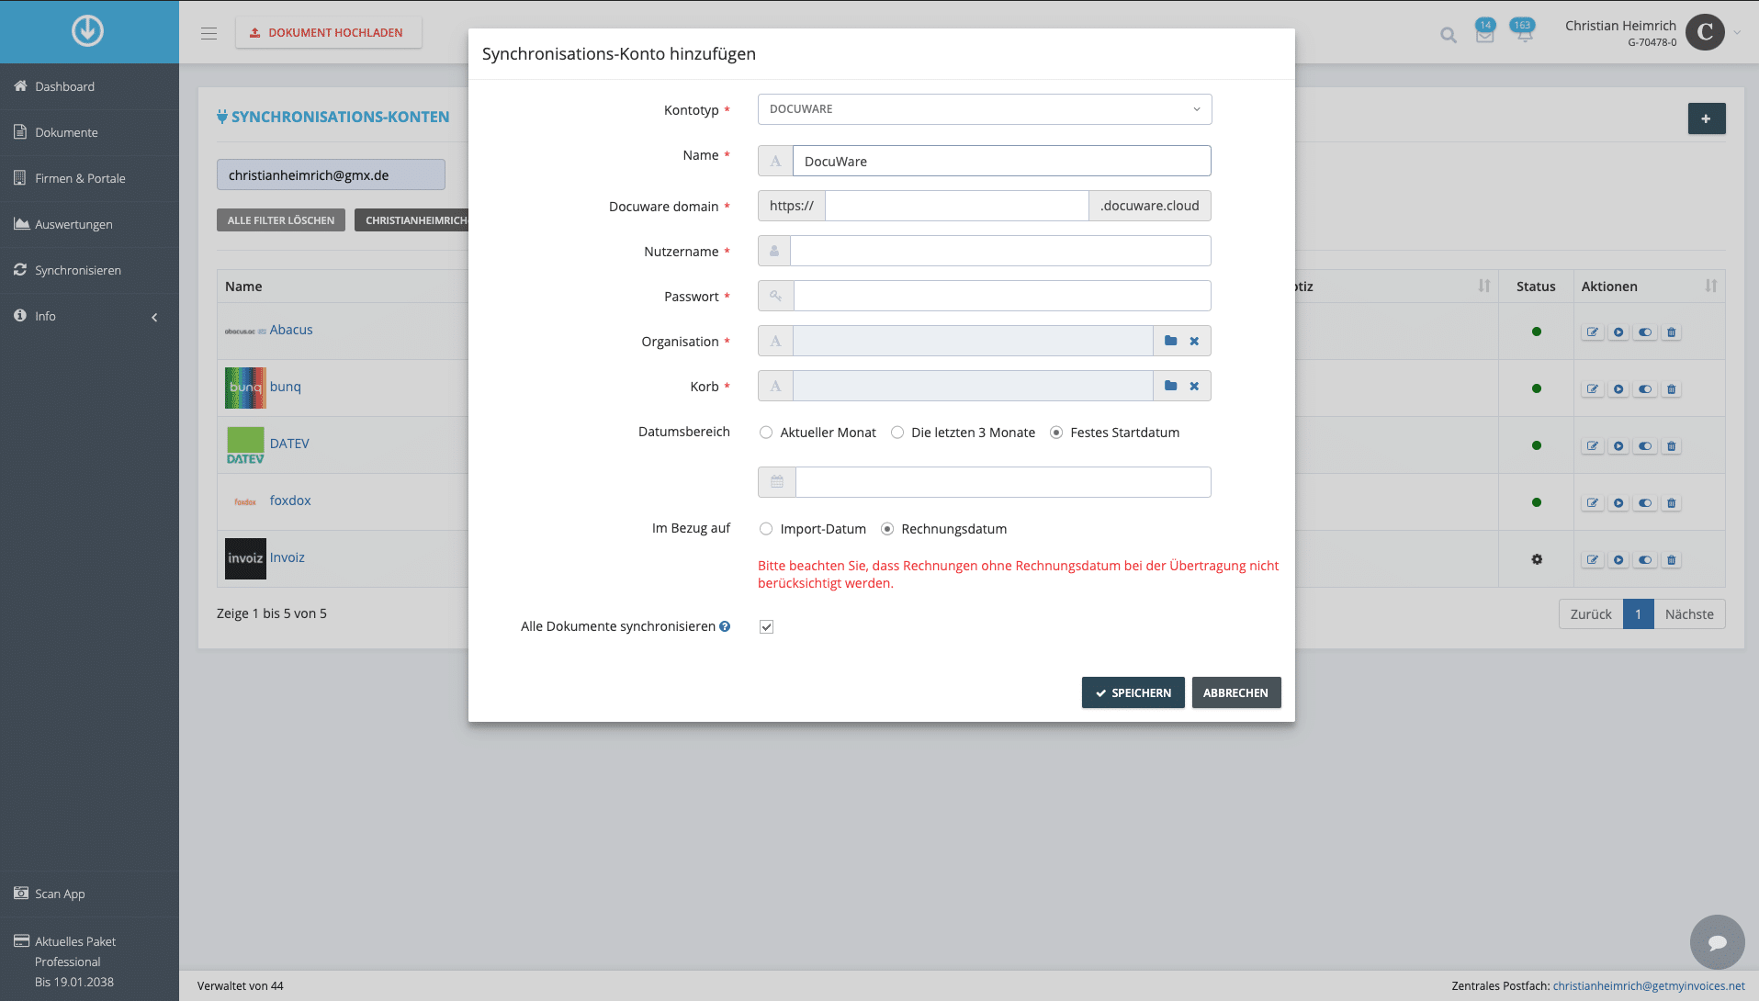
Task: Click the edit icon in the Abacus row
Action: click(x=1593, y=332)
